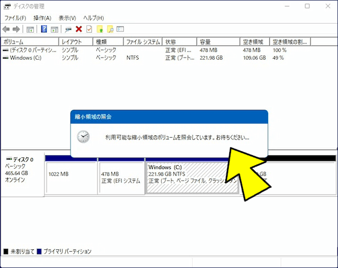Select the 1022 MB partition block
The image size is (338, 268).
pos(71,178)
